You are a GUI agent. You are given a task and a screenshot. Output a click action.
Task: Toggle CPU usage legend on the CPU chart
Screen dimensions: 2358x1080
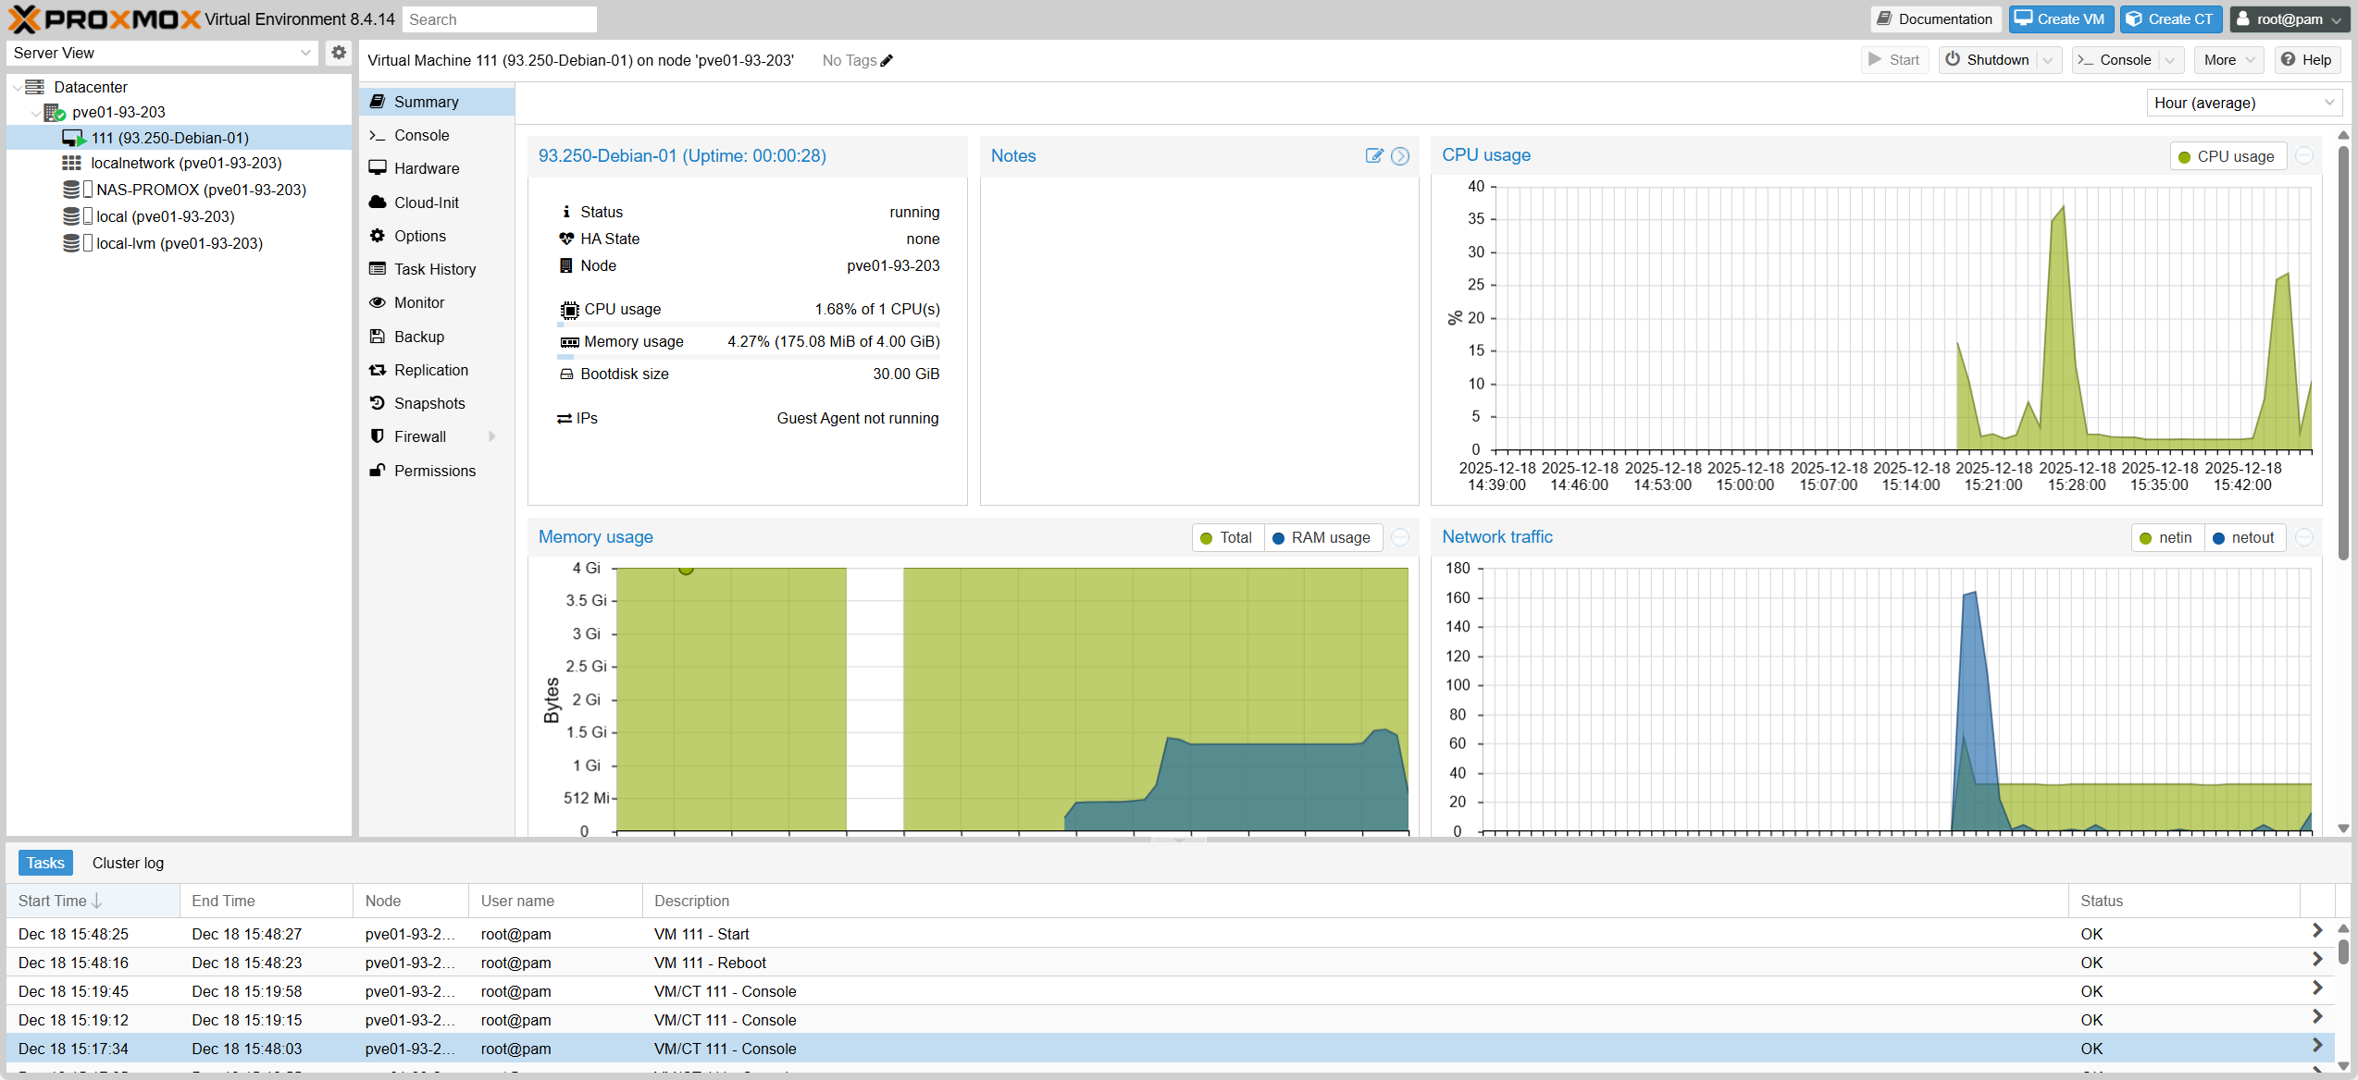[2228, 155]
